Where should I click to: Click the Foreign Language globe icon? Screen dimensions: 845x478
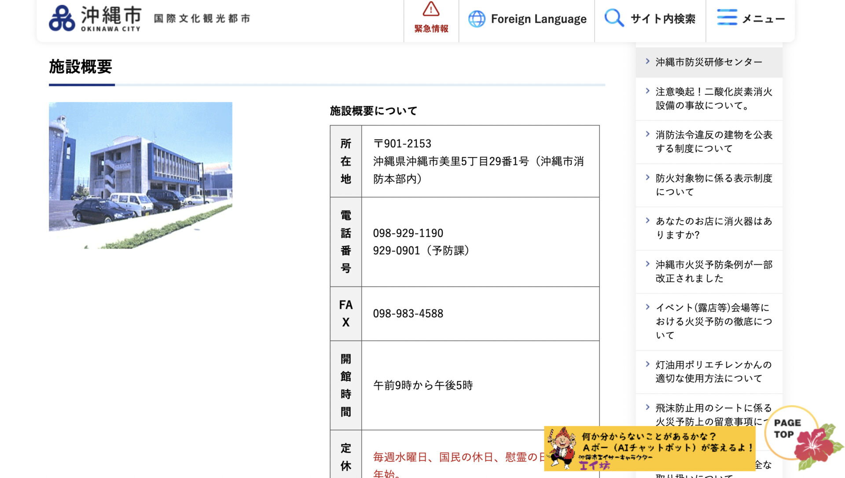point(477,19)
